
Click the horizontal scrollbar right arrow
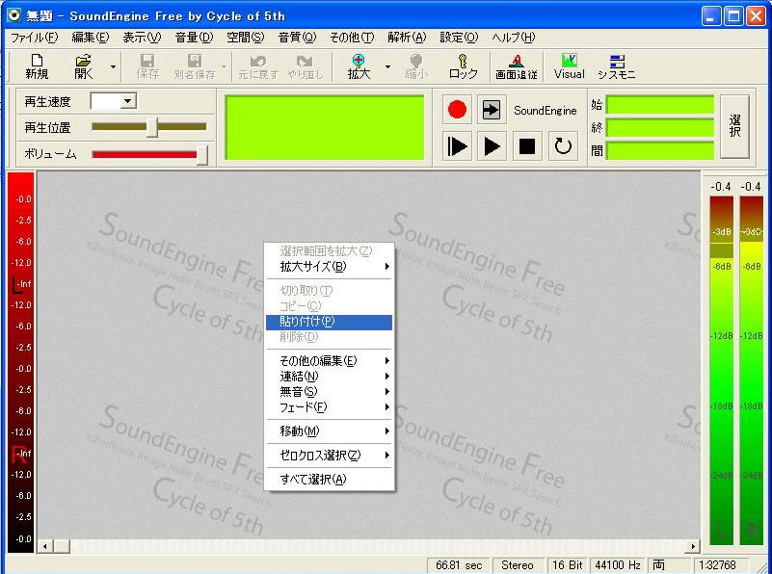[693, 546]
